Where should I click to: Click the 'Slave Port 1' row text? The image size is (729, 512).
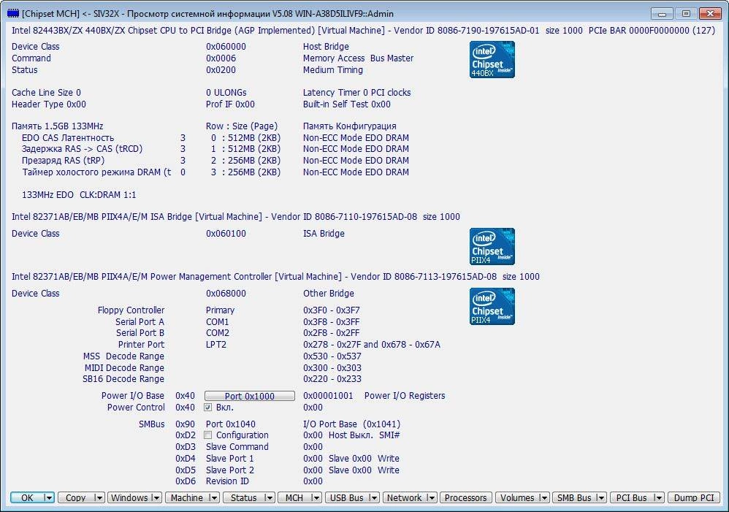click(x=229, y=459)
